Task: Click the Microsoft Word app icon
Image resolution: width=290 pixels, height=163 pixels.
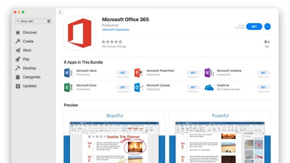Action: (x=68, y=73)
